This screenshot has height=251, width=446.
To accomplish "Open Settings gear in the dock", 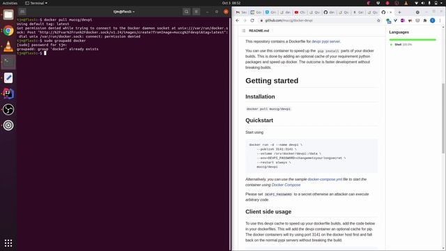I will pos(8,125).
